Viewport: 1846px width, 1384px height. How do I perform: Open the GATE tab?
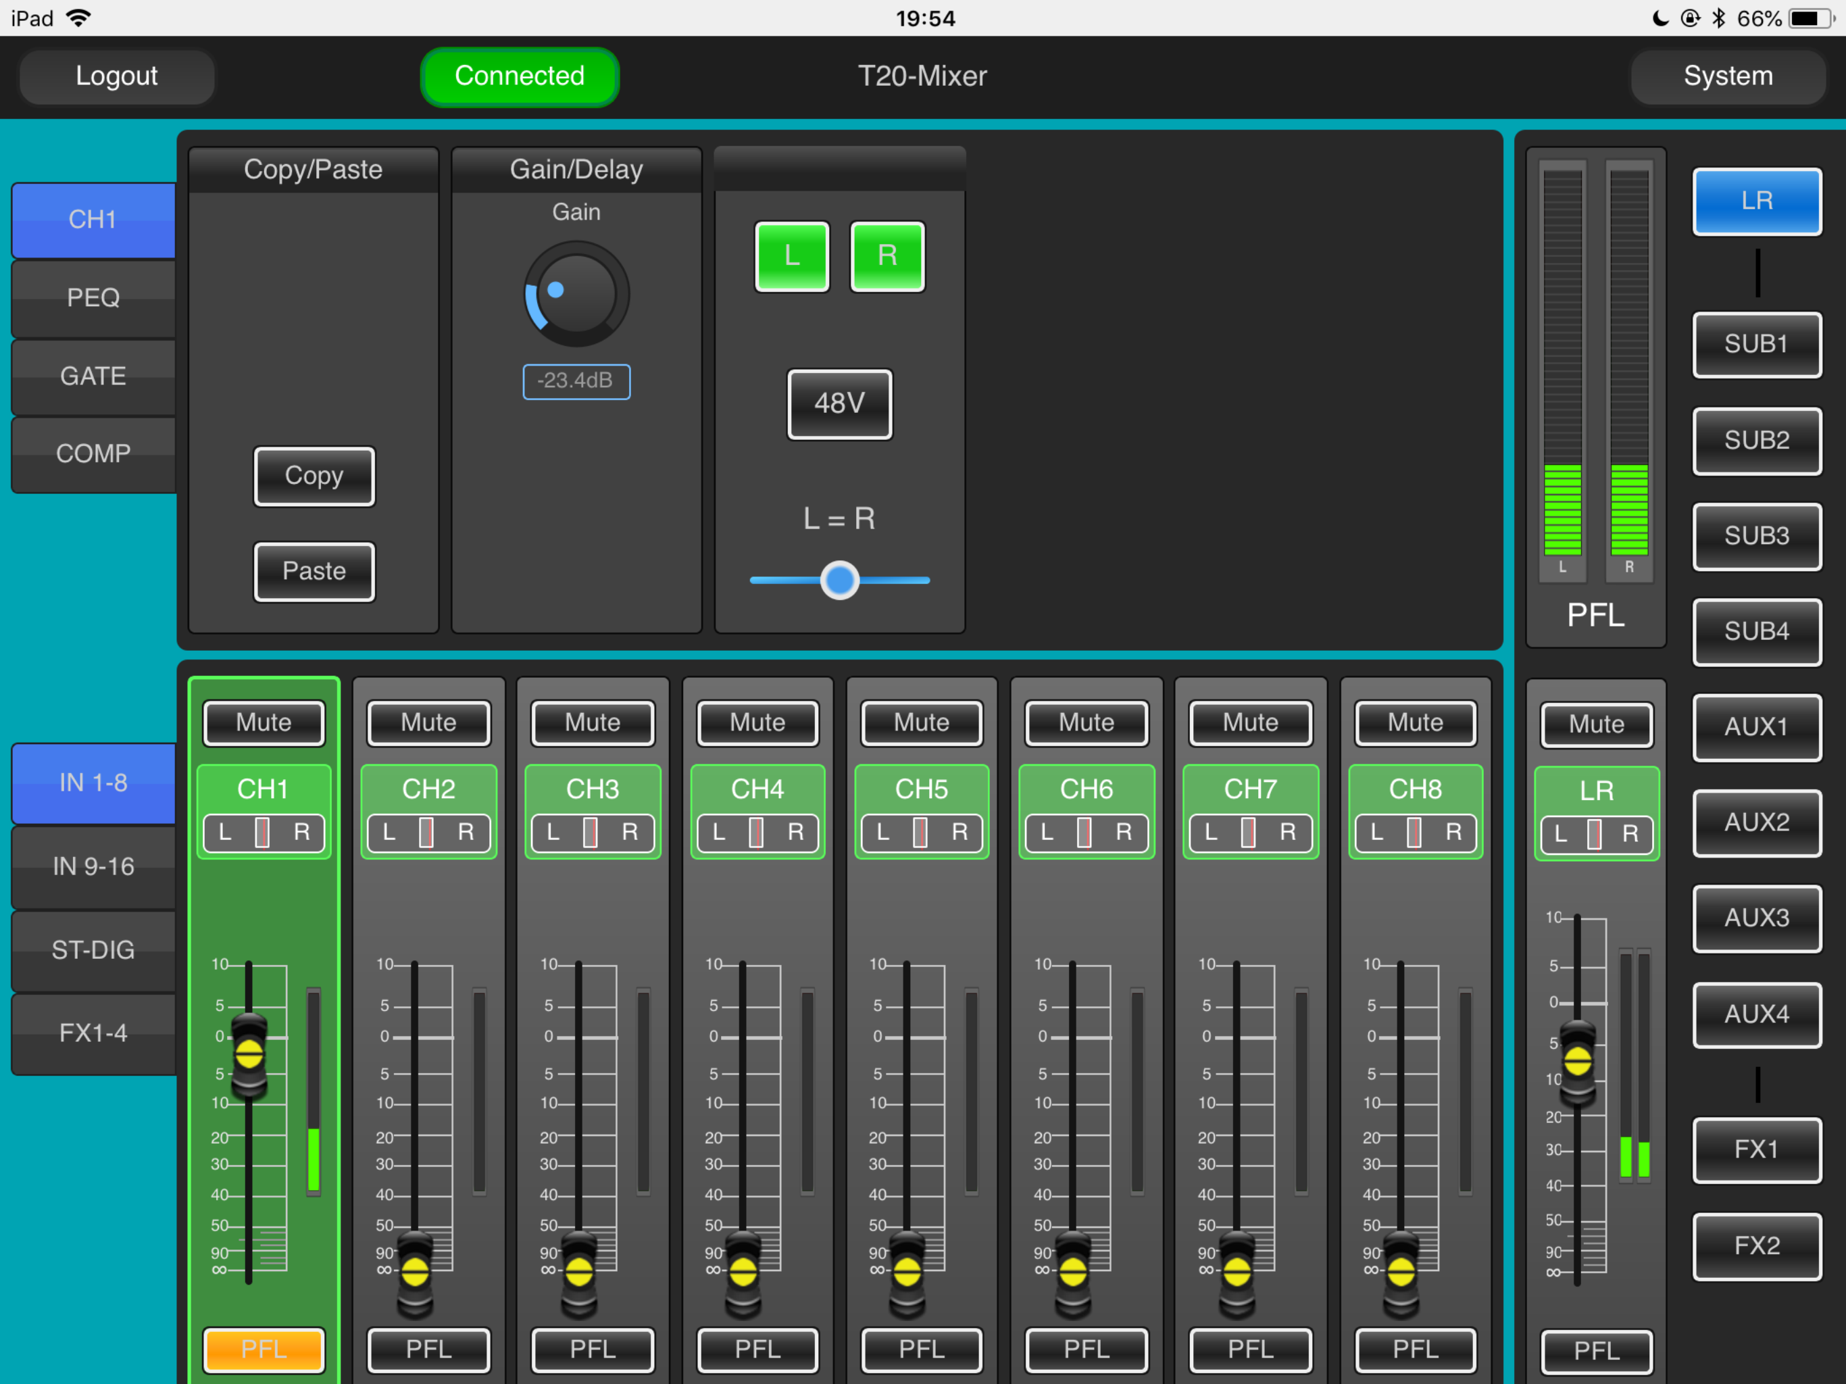click(93, 376)
